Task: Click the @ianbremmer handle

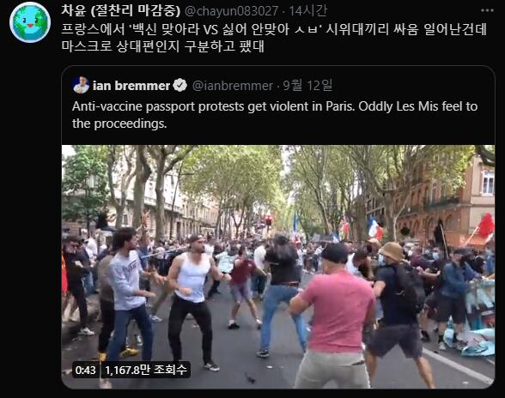Action: coord(233,86)
